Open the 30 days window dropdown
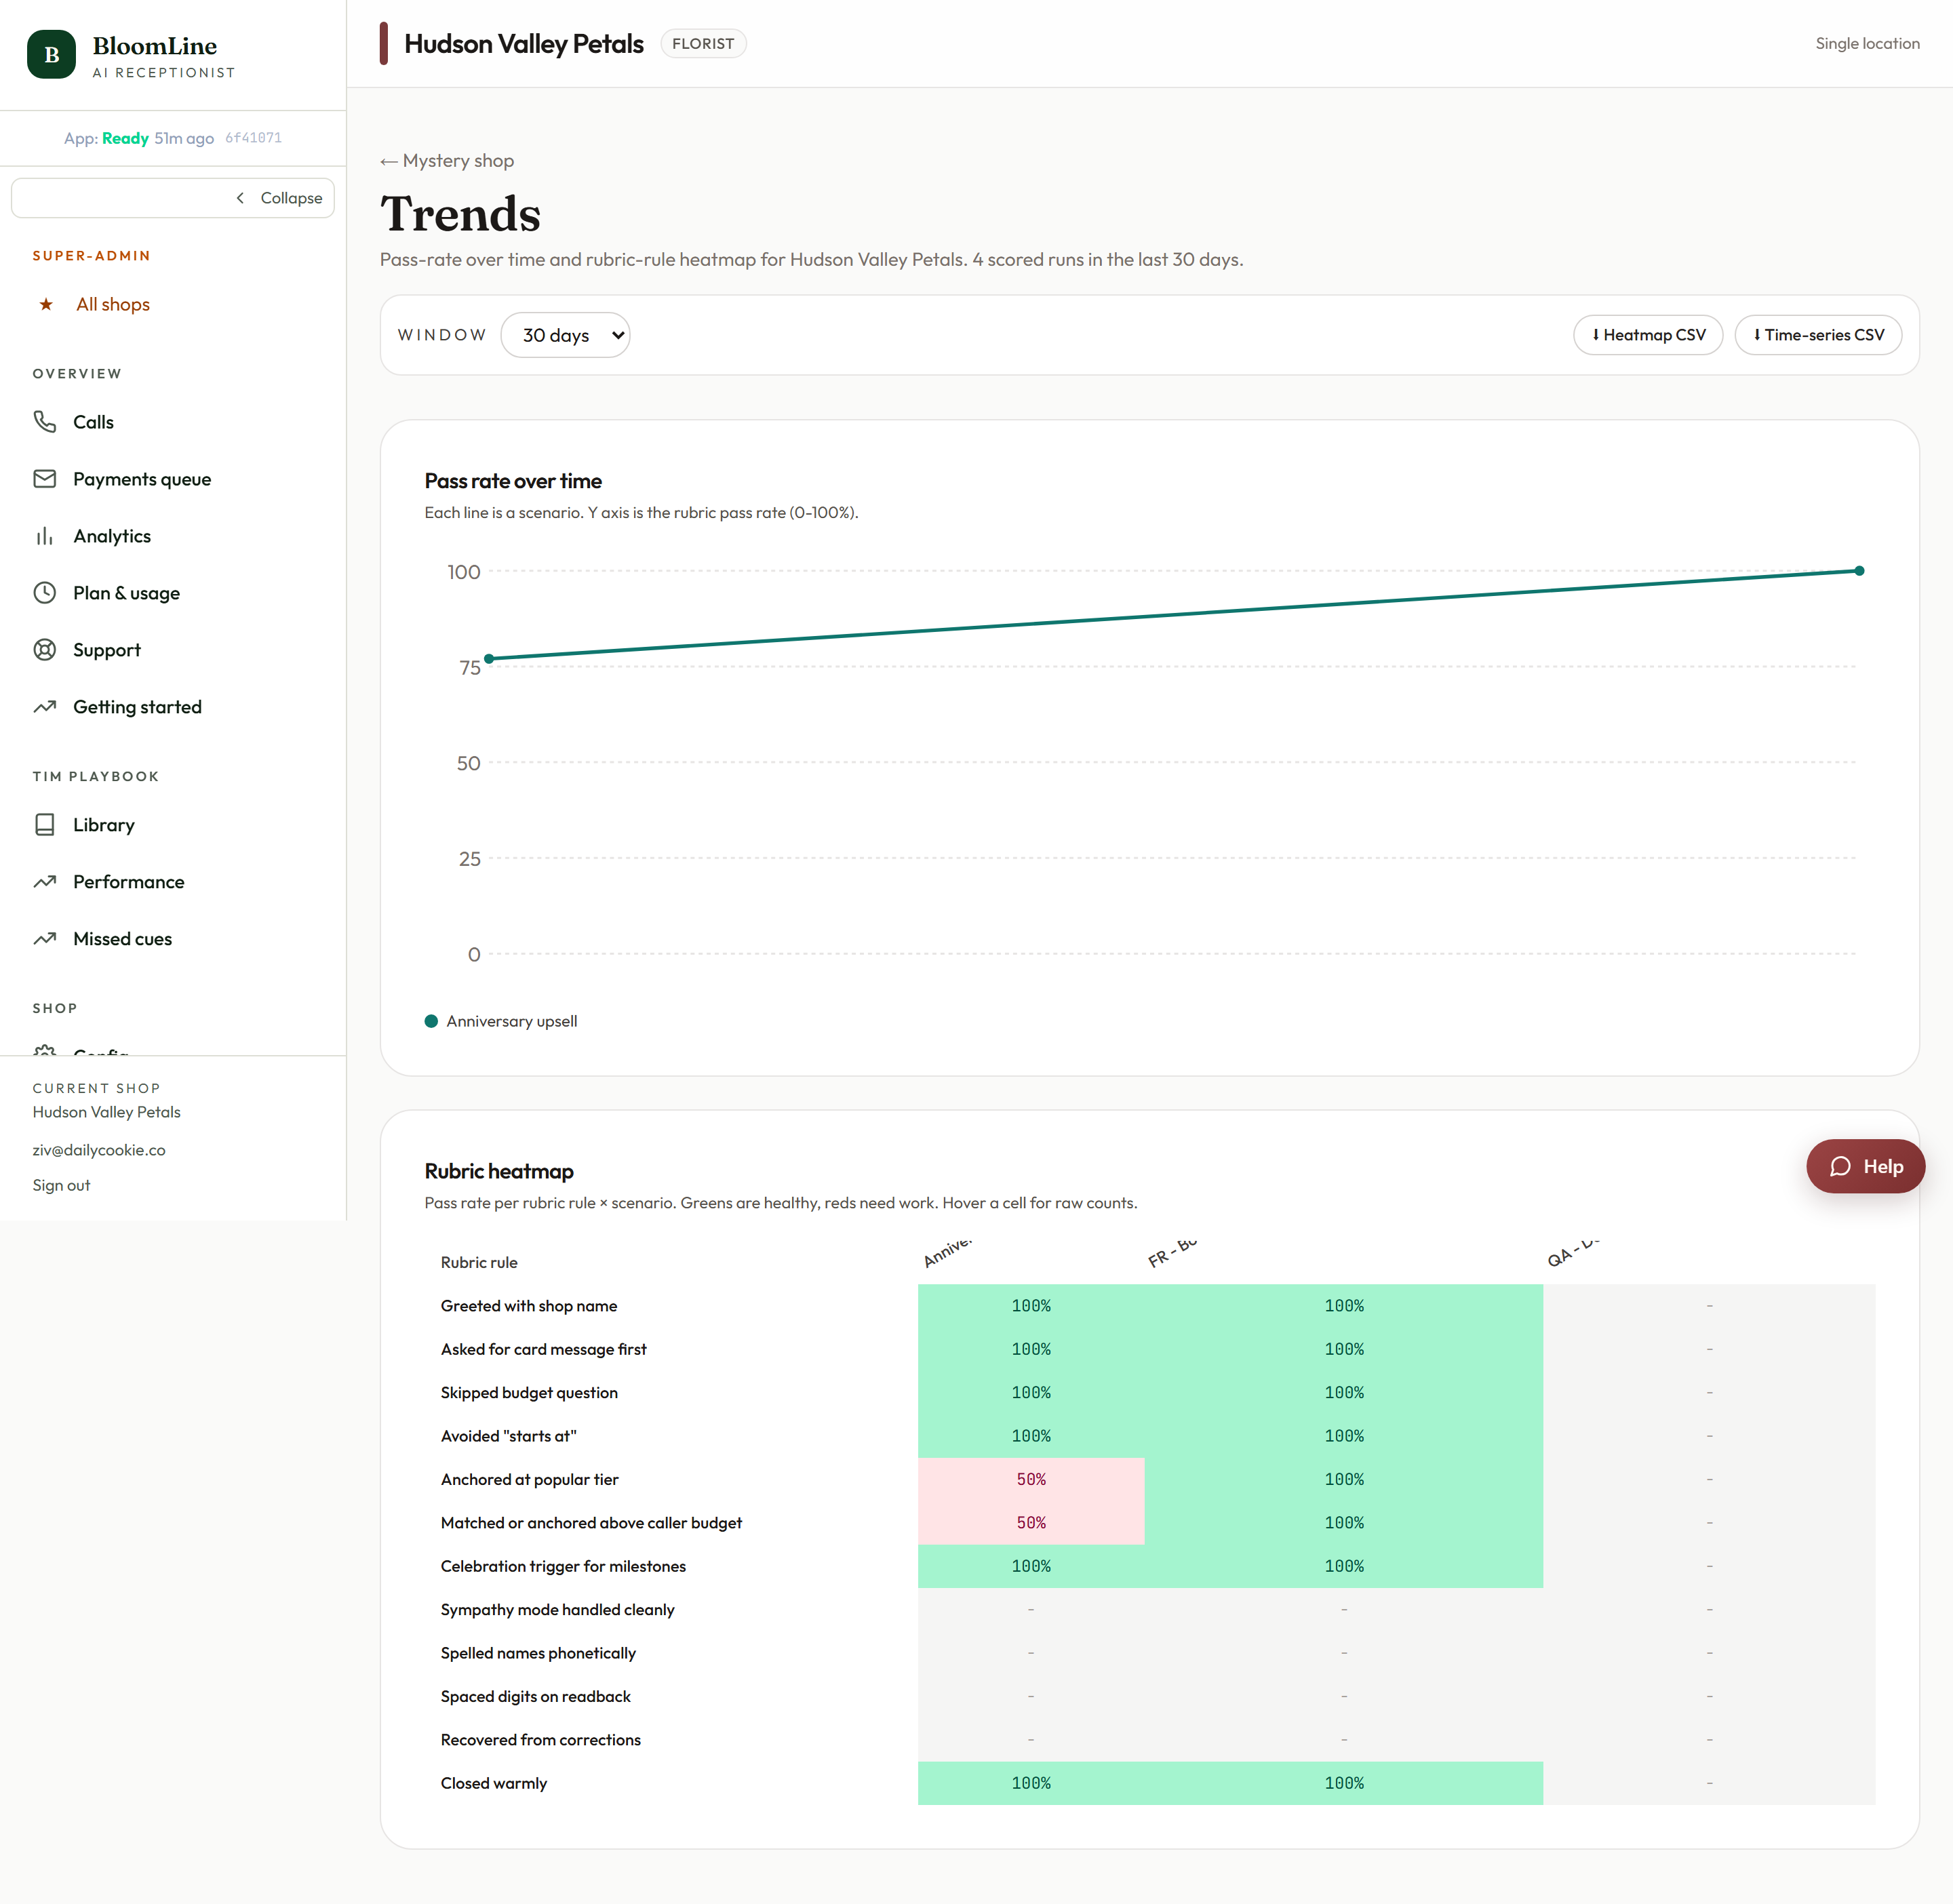 click(x=565, y=335)
